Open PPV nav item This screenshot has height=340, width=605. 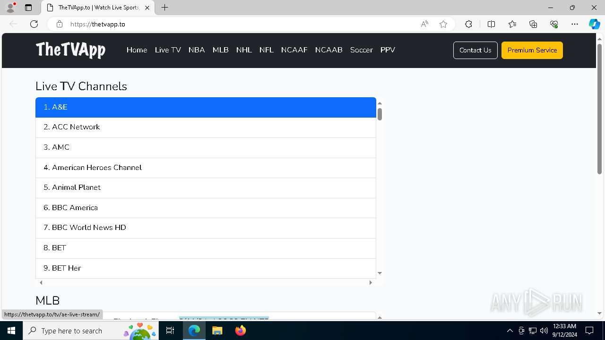tap(388, 50)
